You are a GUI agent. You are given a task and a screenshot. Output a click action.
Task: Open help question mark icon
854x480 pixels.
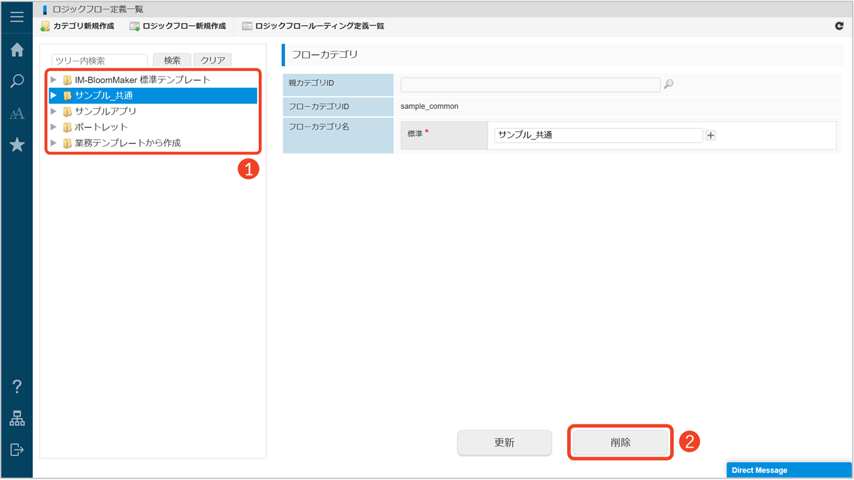17,386
